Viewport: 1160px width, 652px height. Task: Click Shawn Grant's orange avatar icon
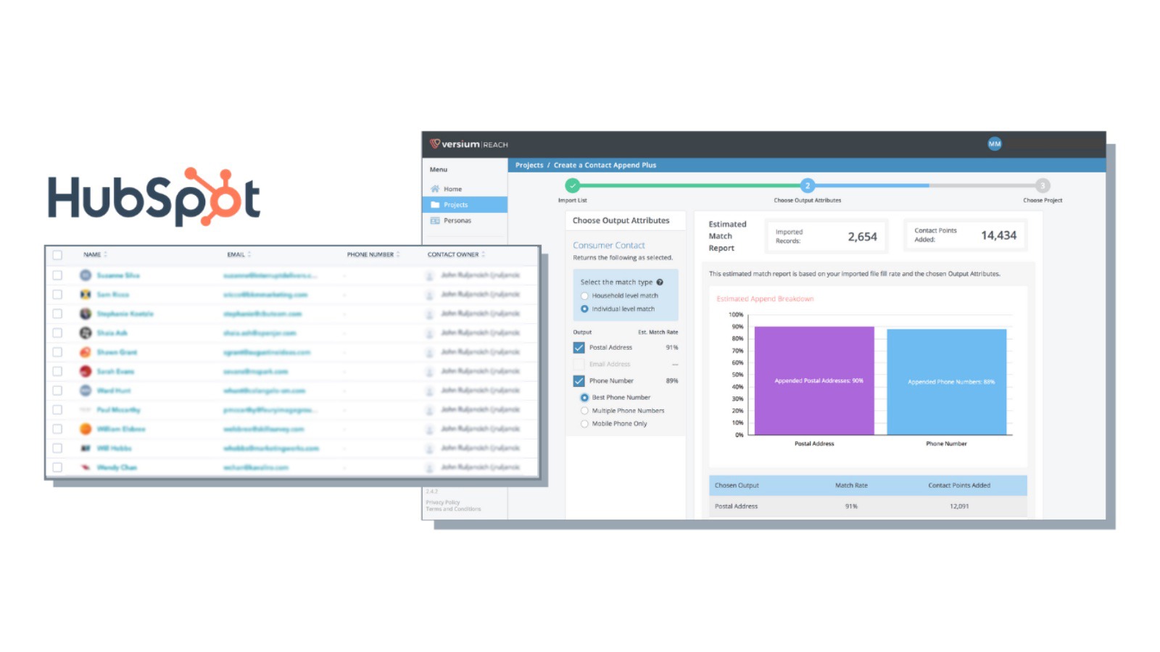86,352
